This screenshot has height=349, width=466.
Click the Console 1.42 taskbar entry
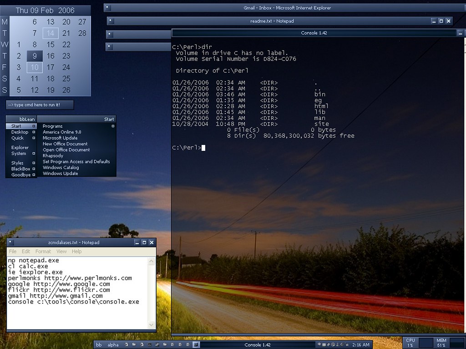(258, 344)
